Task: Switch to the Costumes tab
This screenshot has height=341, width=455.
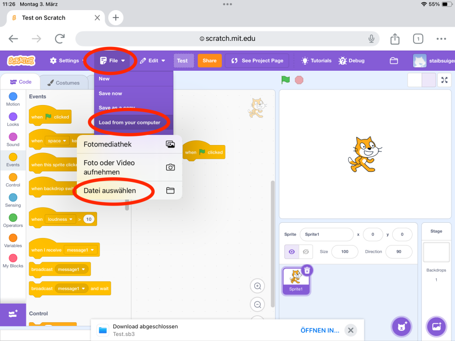Action: (x=63, y=83)
